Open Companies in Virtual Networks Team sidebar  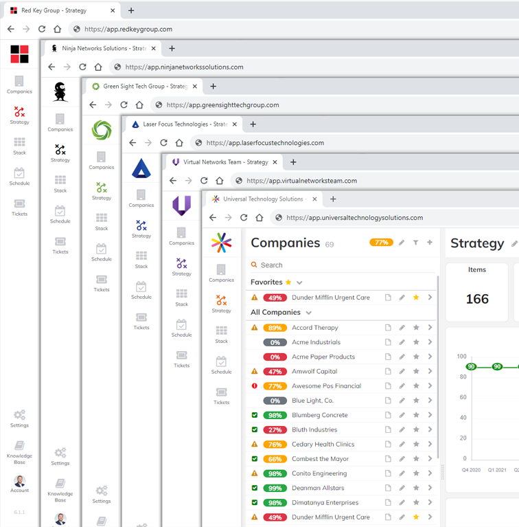(182, 236)
